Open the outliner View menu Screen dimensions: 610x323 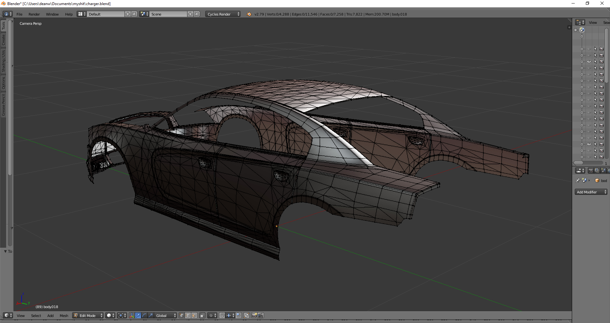(593, 22)
